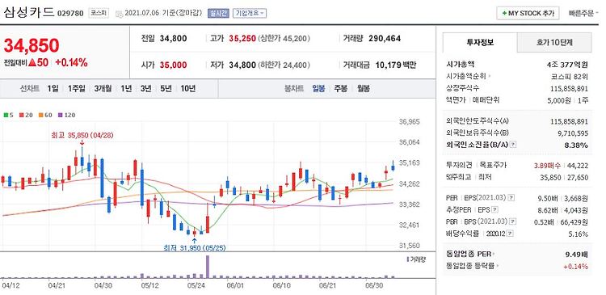Click the MY STOCK 추가 button
The width and height of the screenshot is (606, 295).
click(527, 13)
